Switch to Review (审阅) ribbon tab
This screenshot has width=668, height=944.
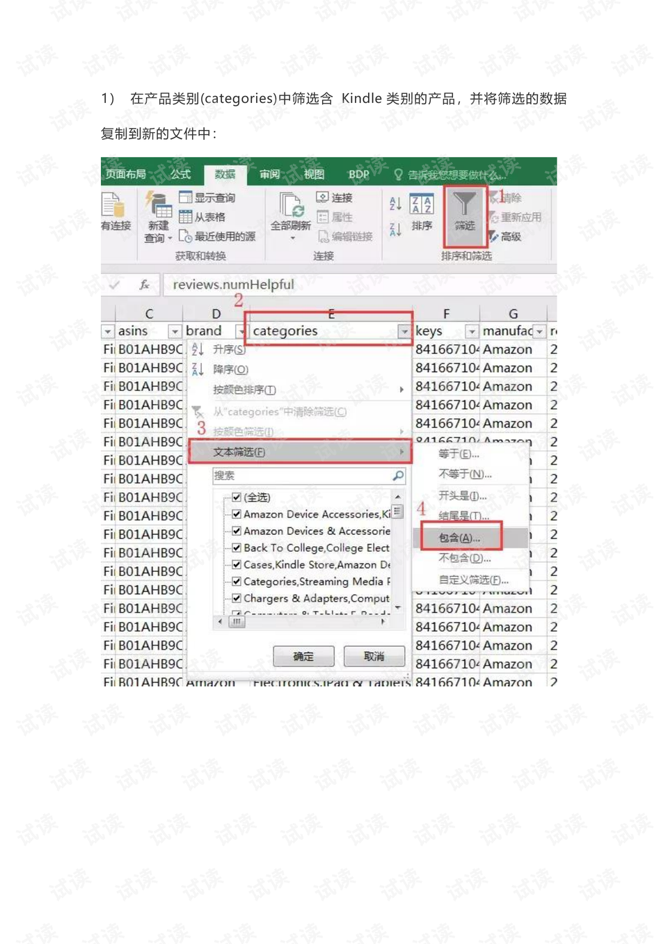pyautogui.click(x=269, y=175)
